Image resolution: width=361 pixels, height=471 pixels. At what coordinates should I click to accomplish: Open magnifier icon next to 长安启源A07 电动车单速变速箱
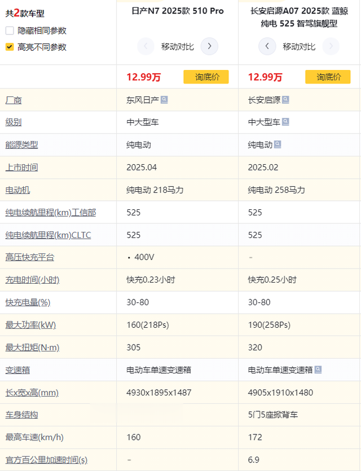pyautogui.click(x=318, y=369)
